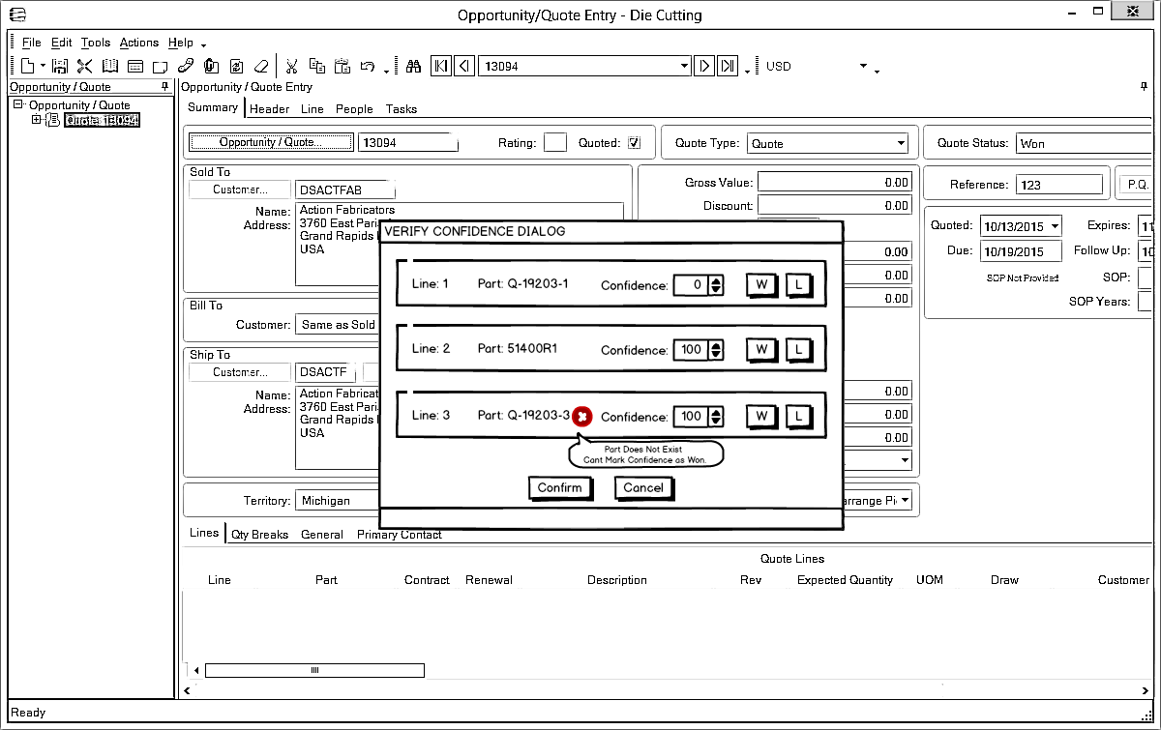Screen dimensions: 1161x730
Task: Click the Save diskette icon
Action: pyautogui.click(x=60, y=67)
